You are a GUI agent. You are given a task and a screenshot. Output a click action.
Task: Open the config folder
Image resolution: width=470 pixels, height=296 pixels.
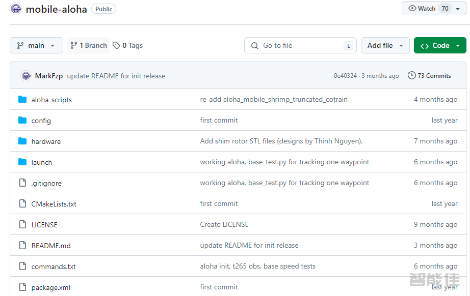click(x=41, y=121)
